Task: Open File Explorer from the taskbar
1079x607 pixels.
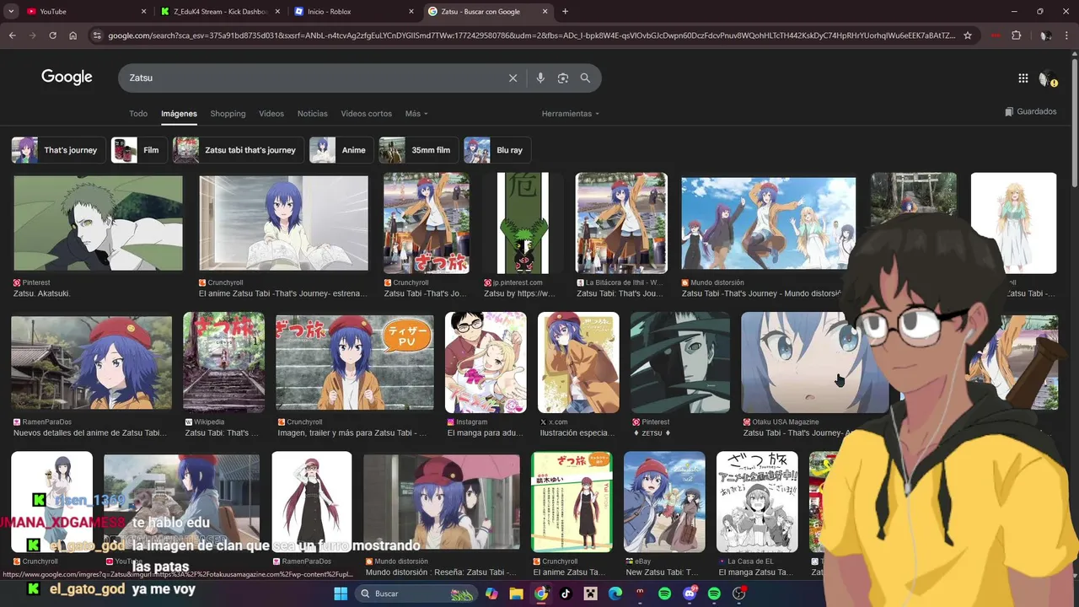Action: 517,594
